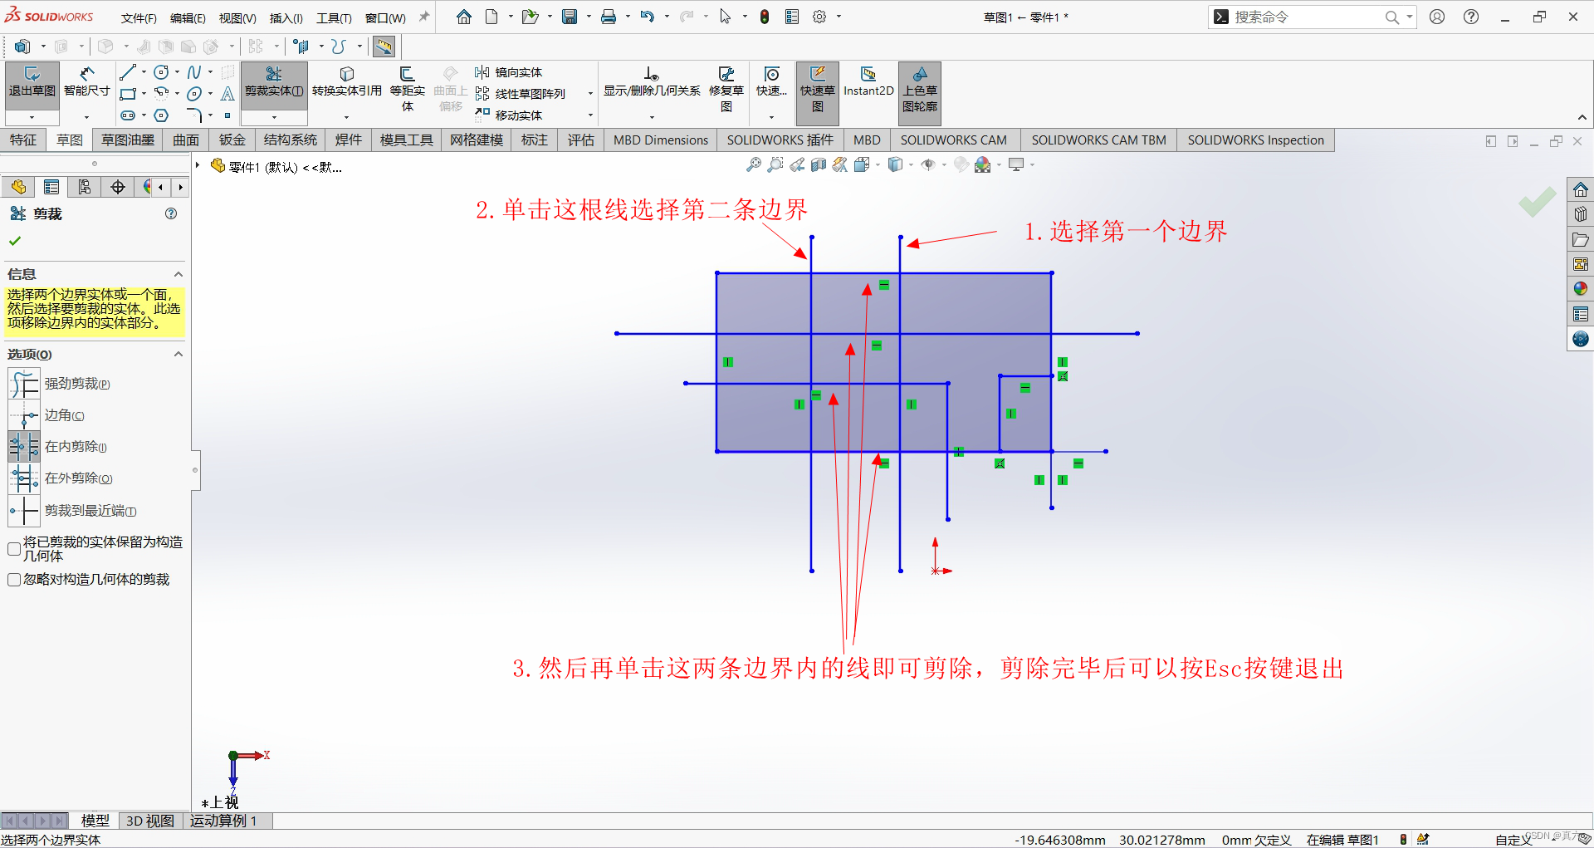Select the Spline sketch tool

coord(194,72)
